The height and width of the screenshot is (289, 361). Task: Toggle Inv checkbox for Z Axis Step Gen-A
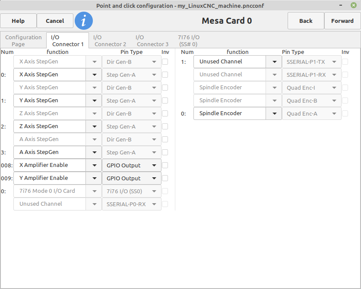click(x=165, y=126)
